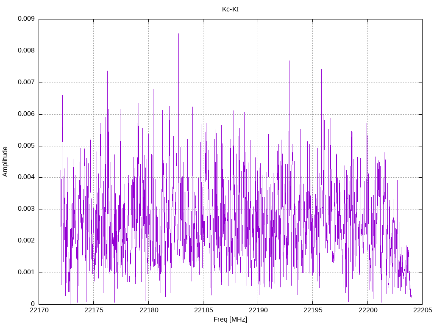Click x-axis tick label 22180
This screenshot has width=434, height=325.
coord(148,310)
